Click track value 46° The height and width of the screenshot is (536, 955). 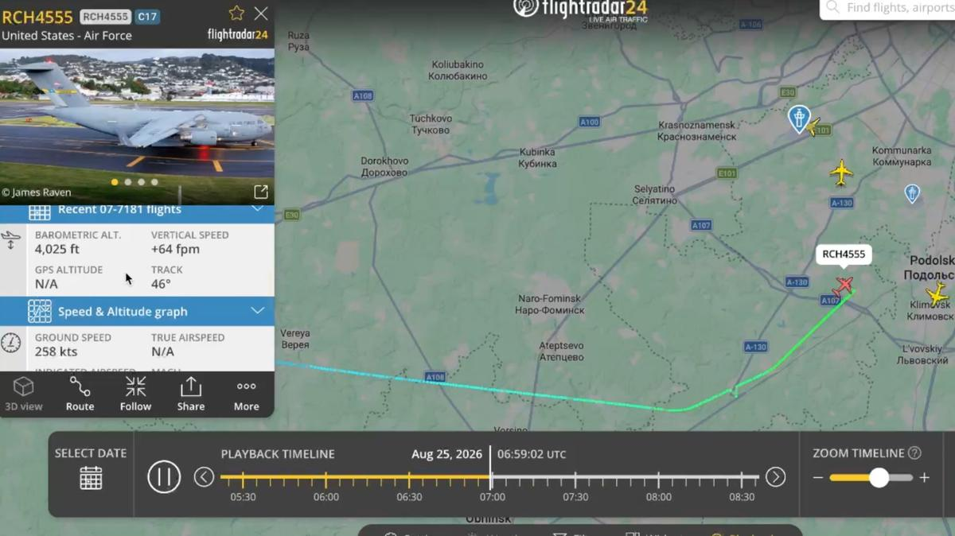tap(161, 284)
